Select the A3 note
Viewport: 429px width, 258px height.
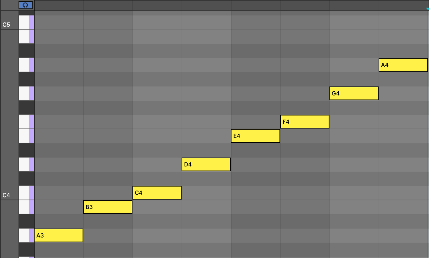58,235
